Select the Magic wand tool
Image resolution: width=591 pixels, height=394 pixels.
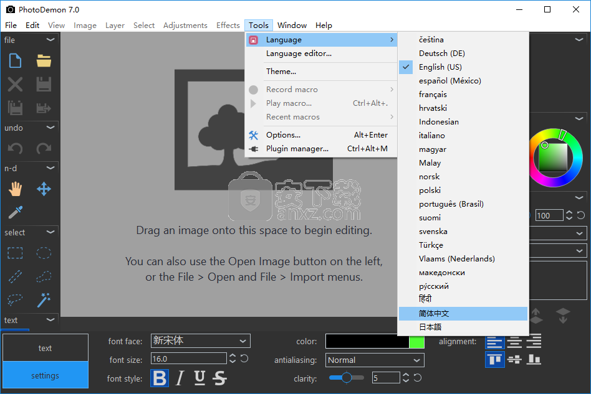click(x=44, y=300)
